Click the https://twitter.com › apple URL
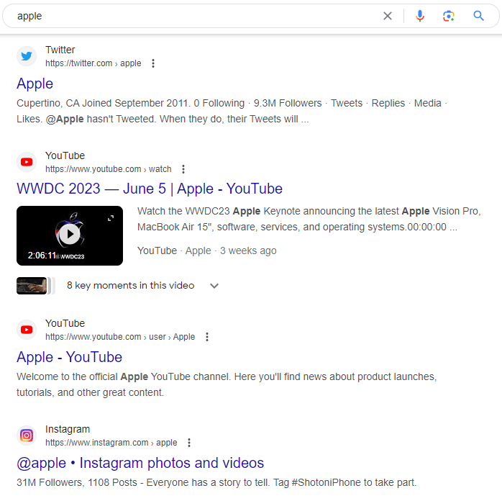The width and height of the screenshot is (502, 501). pyautogui.click(x=93, y=63)
